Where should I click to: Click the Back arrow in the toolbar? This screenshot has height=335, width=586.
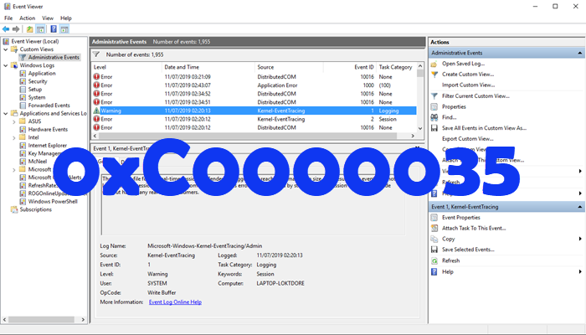7,28
